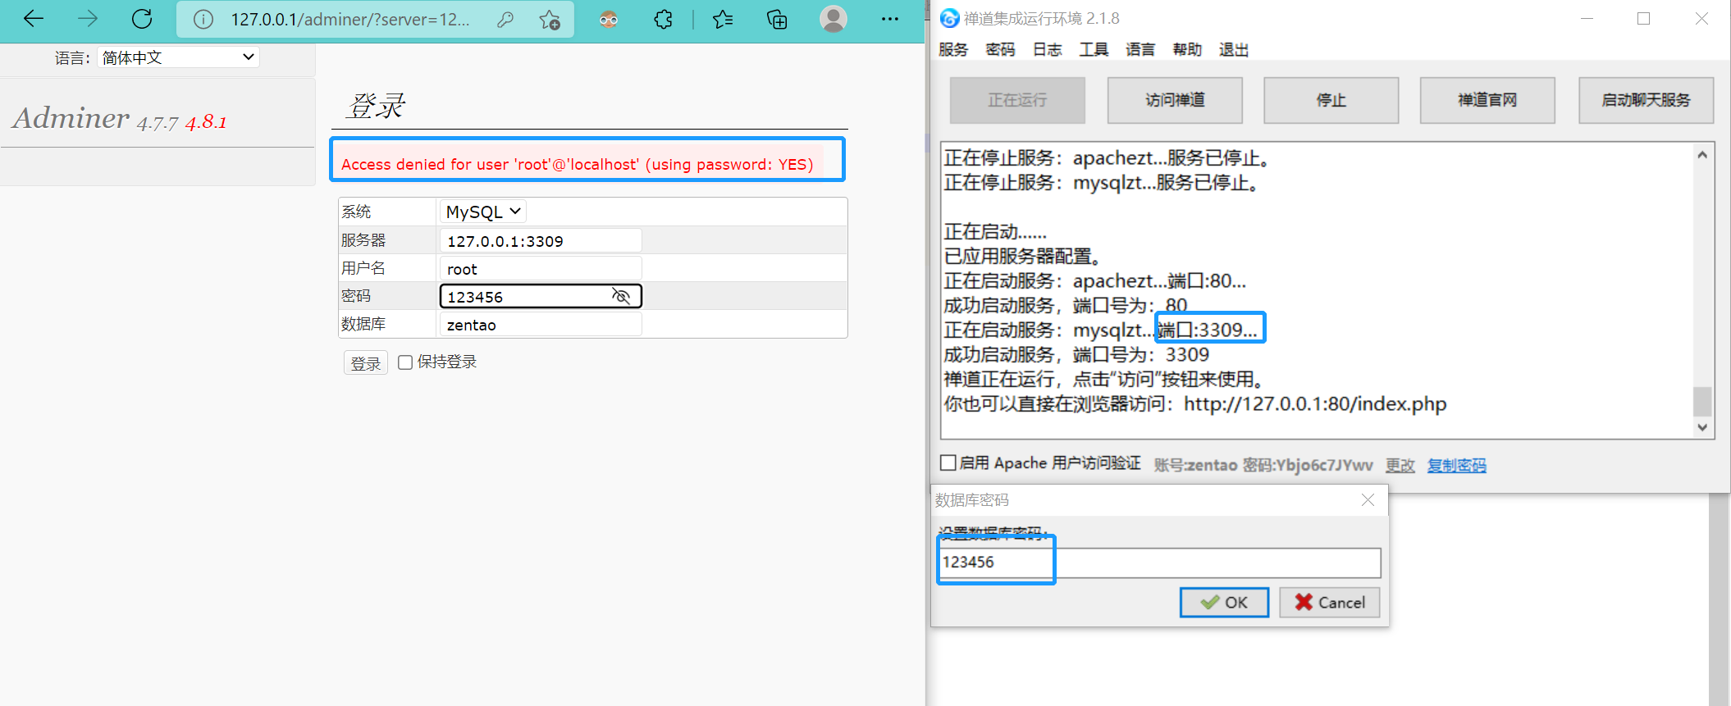Image resolution: width=1731 pixels, height=706 pixels.
Task: Click the '账号:zentao 密码:Ybjo6c7JYwv' text
Action: pos(1263,465)
